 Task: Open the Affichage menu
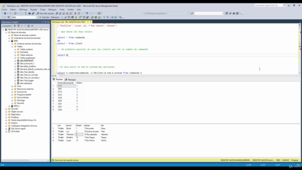click(x=23, y=9)
